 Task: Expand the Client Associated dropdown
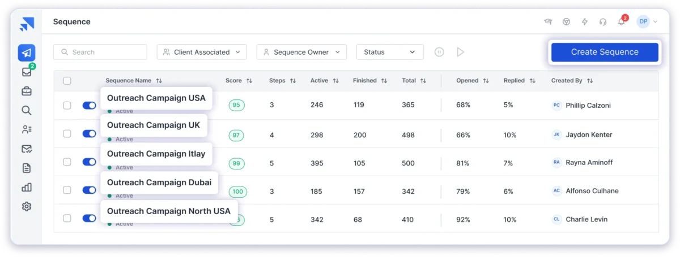coord(202,52)
